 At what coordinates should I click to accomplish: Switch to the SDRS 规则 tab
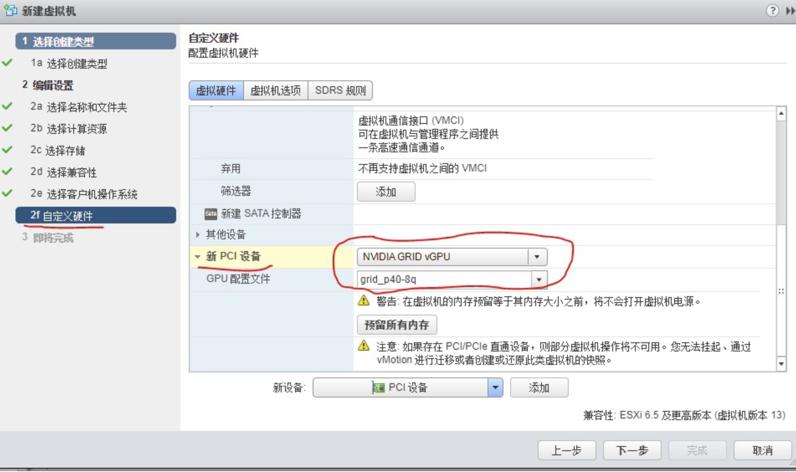tap(340, 90)
